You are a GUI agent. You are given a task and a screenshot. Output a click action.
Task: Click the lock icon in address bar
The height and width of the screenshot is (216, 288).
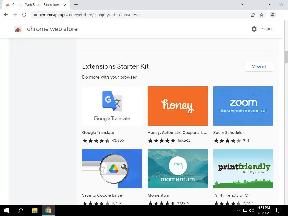35,15
